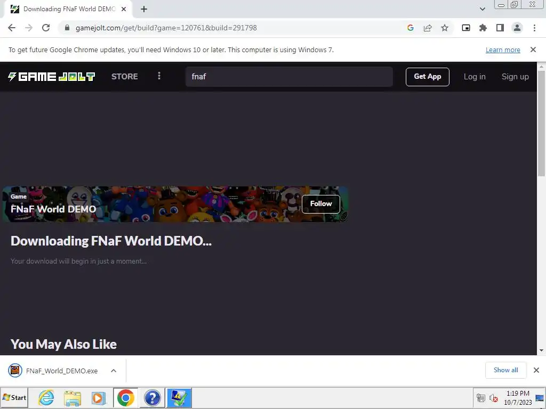
Task: Toggle the Chrome side panel
Action: click(x=500, y=28)
